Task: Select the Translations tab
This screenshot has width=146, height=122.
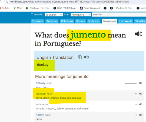Action: (109, 21)
